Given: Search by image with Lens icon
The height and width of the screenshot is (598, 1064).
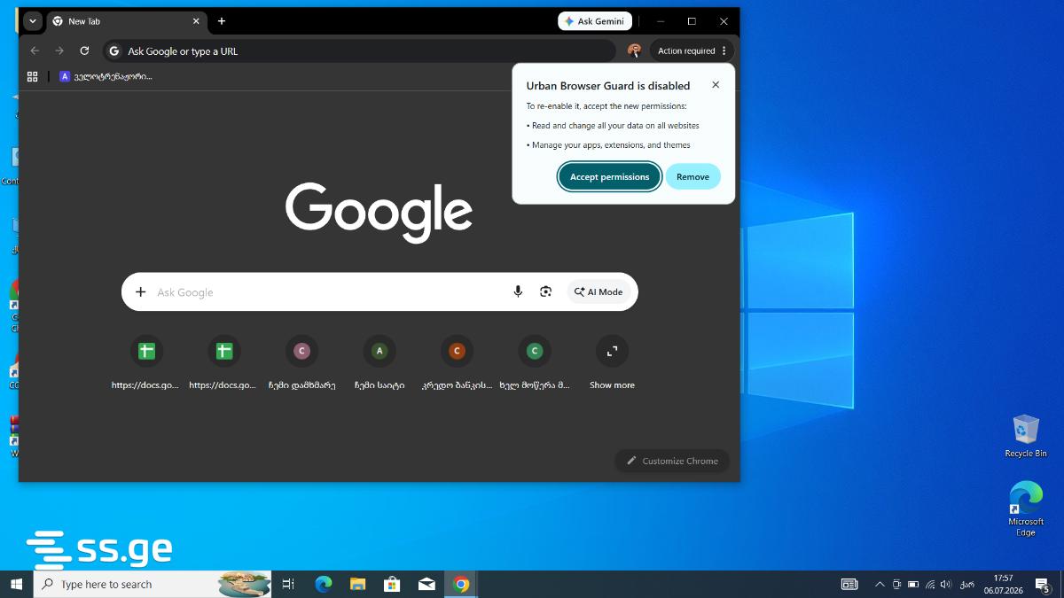Looking at the screenshot, I should coord(546,292).
